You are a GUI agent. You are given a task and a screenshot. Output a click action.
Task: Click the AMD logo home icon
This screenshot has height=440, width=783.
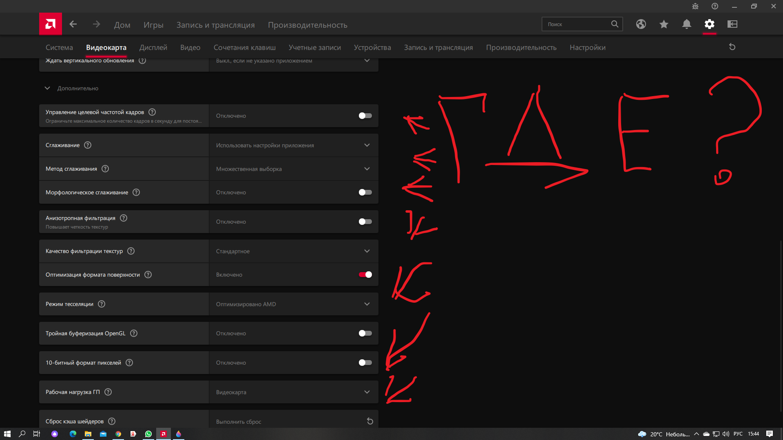[50, 24]
